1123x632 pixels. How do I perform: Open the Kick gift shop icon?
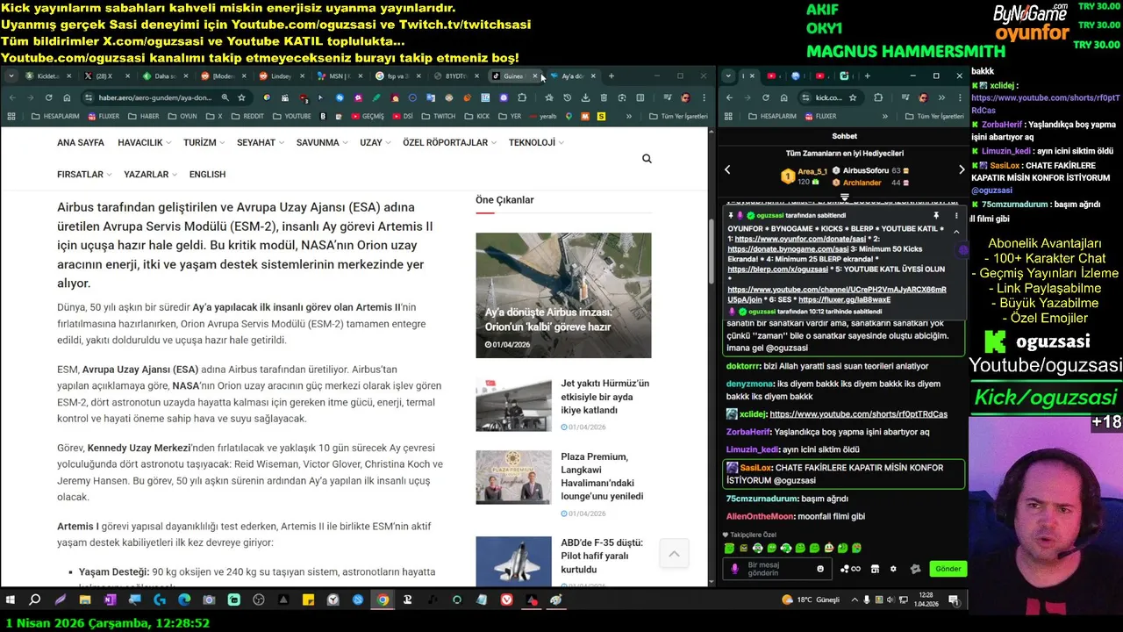click(x=874, y=569)
